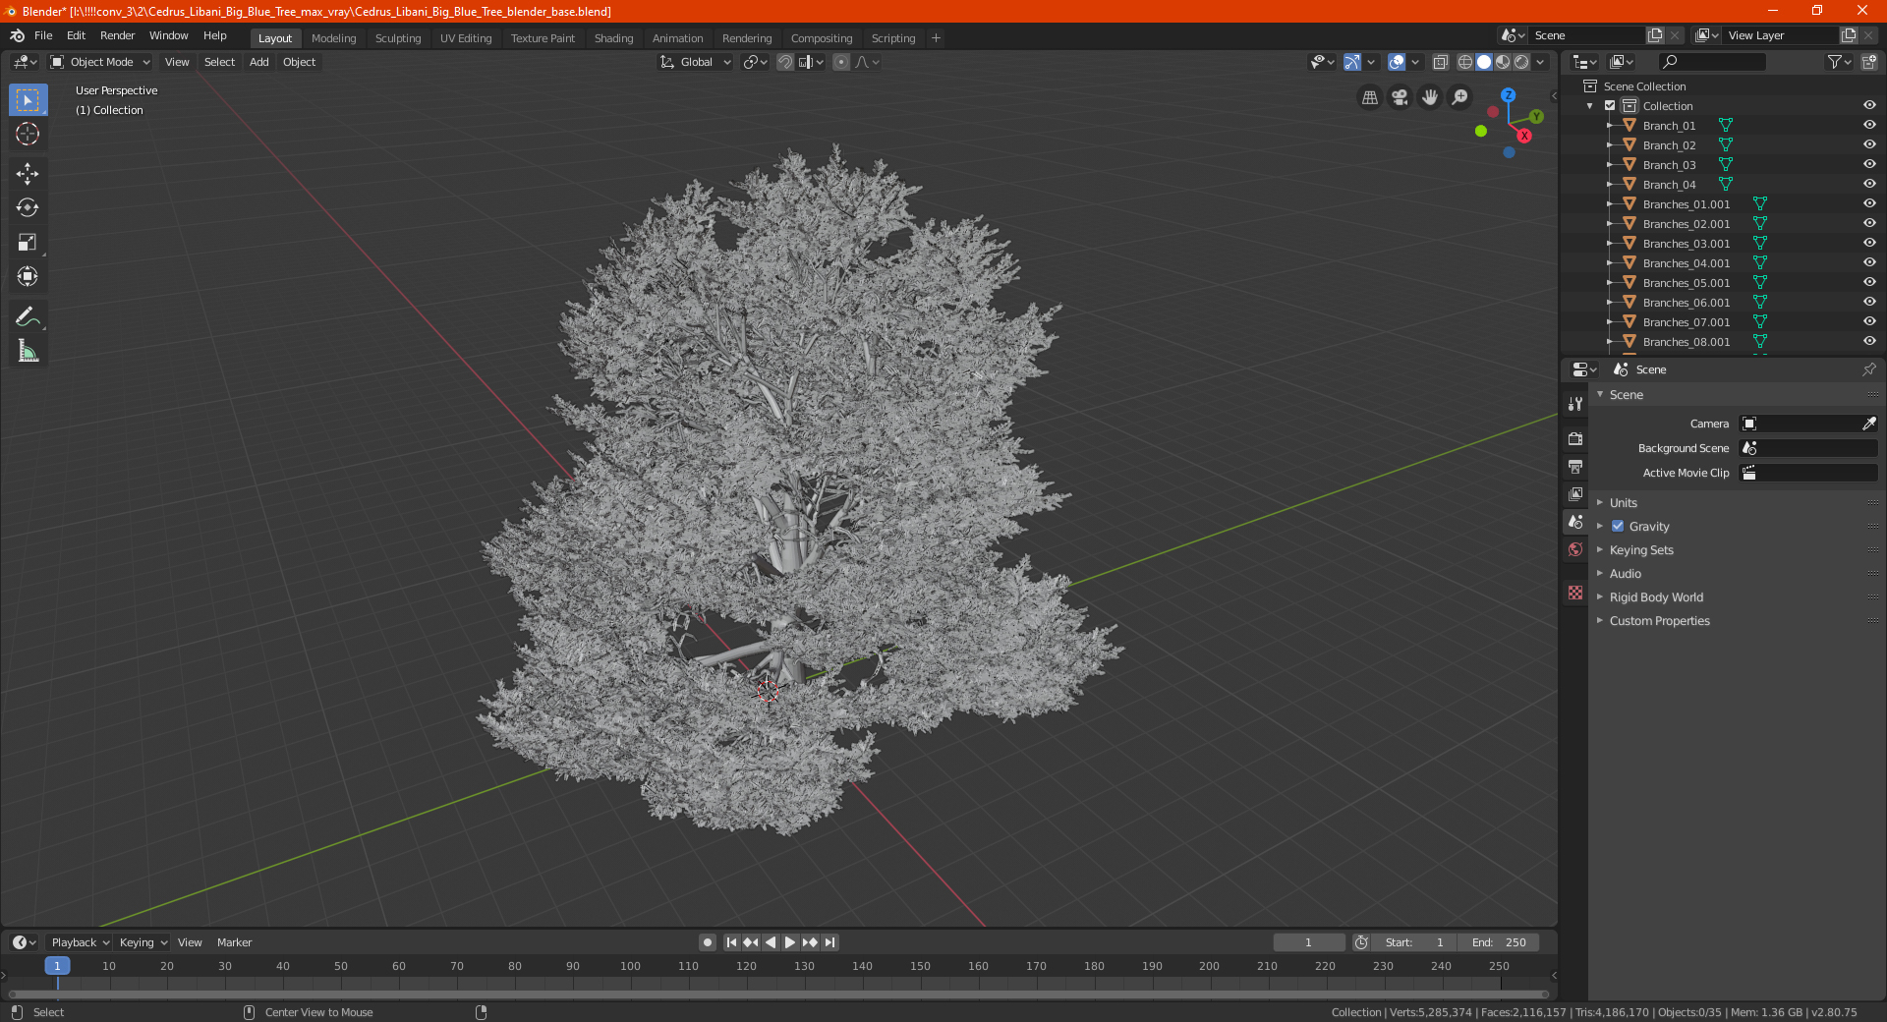Click the Blender logo menu icon
Viewport: 1887px width, 1022px height.
pos(18,36)
